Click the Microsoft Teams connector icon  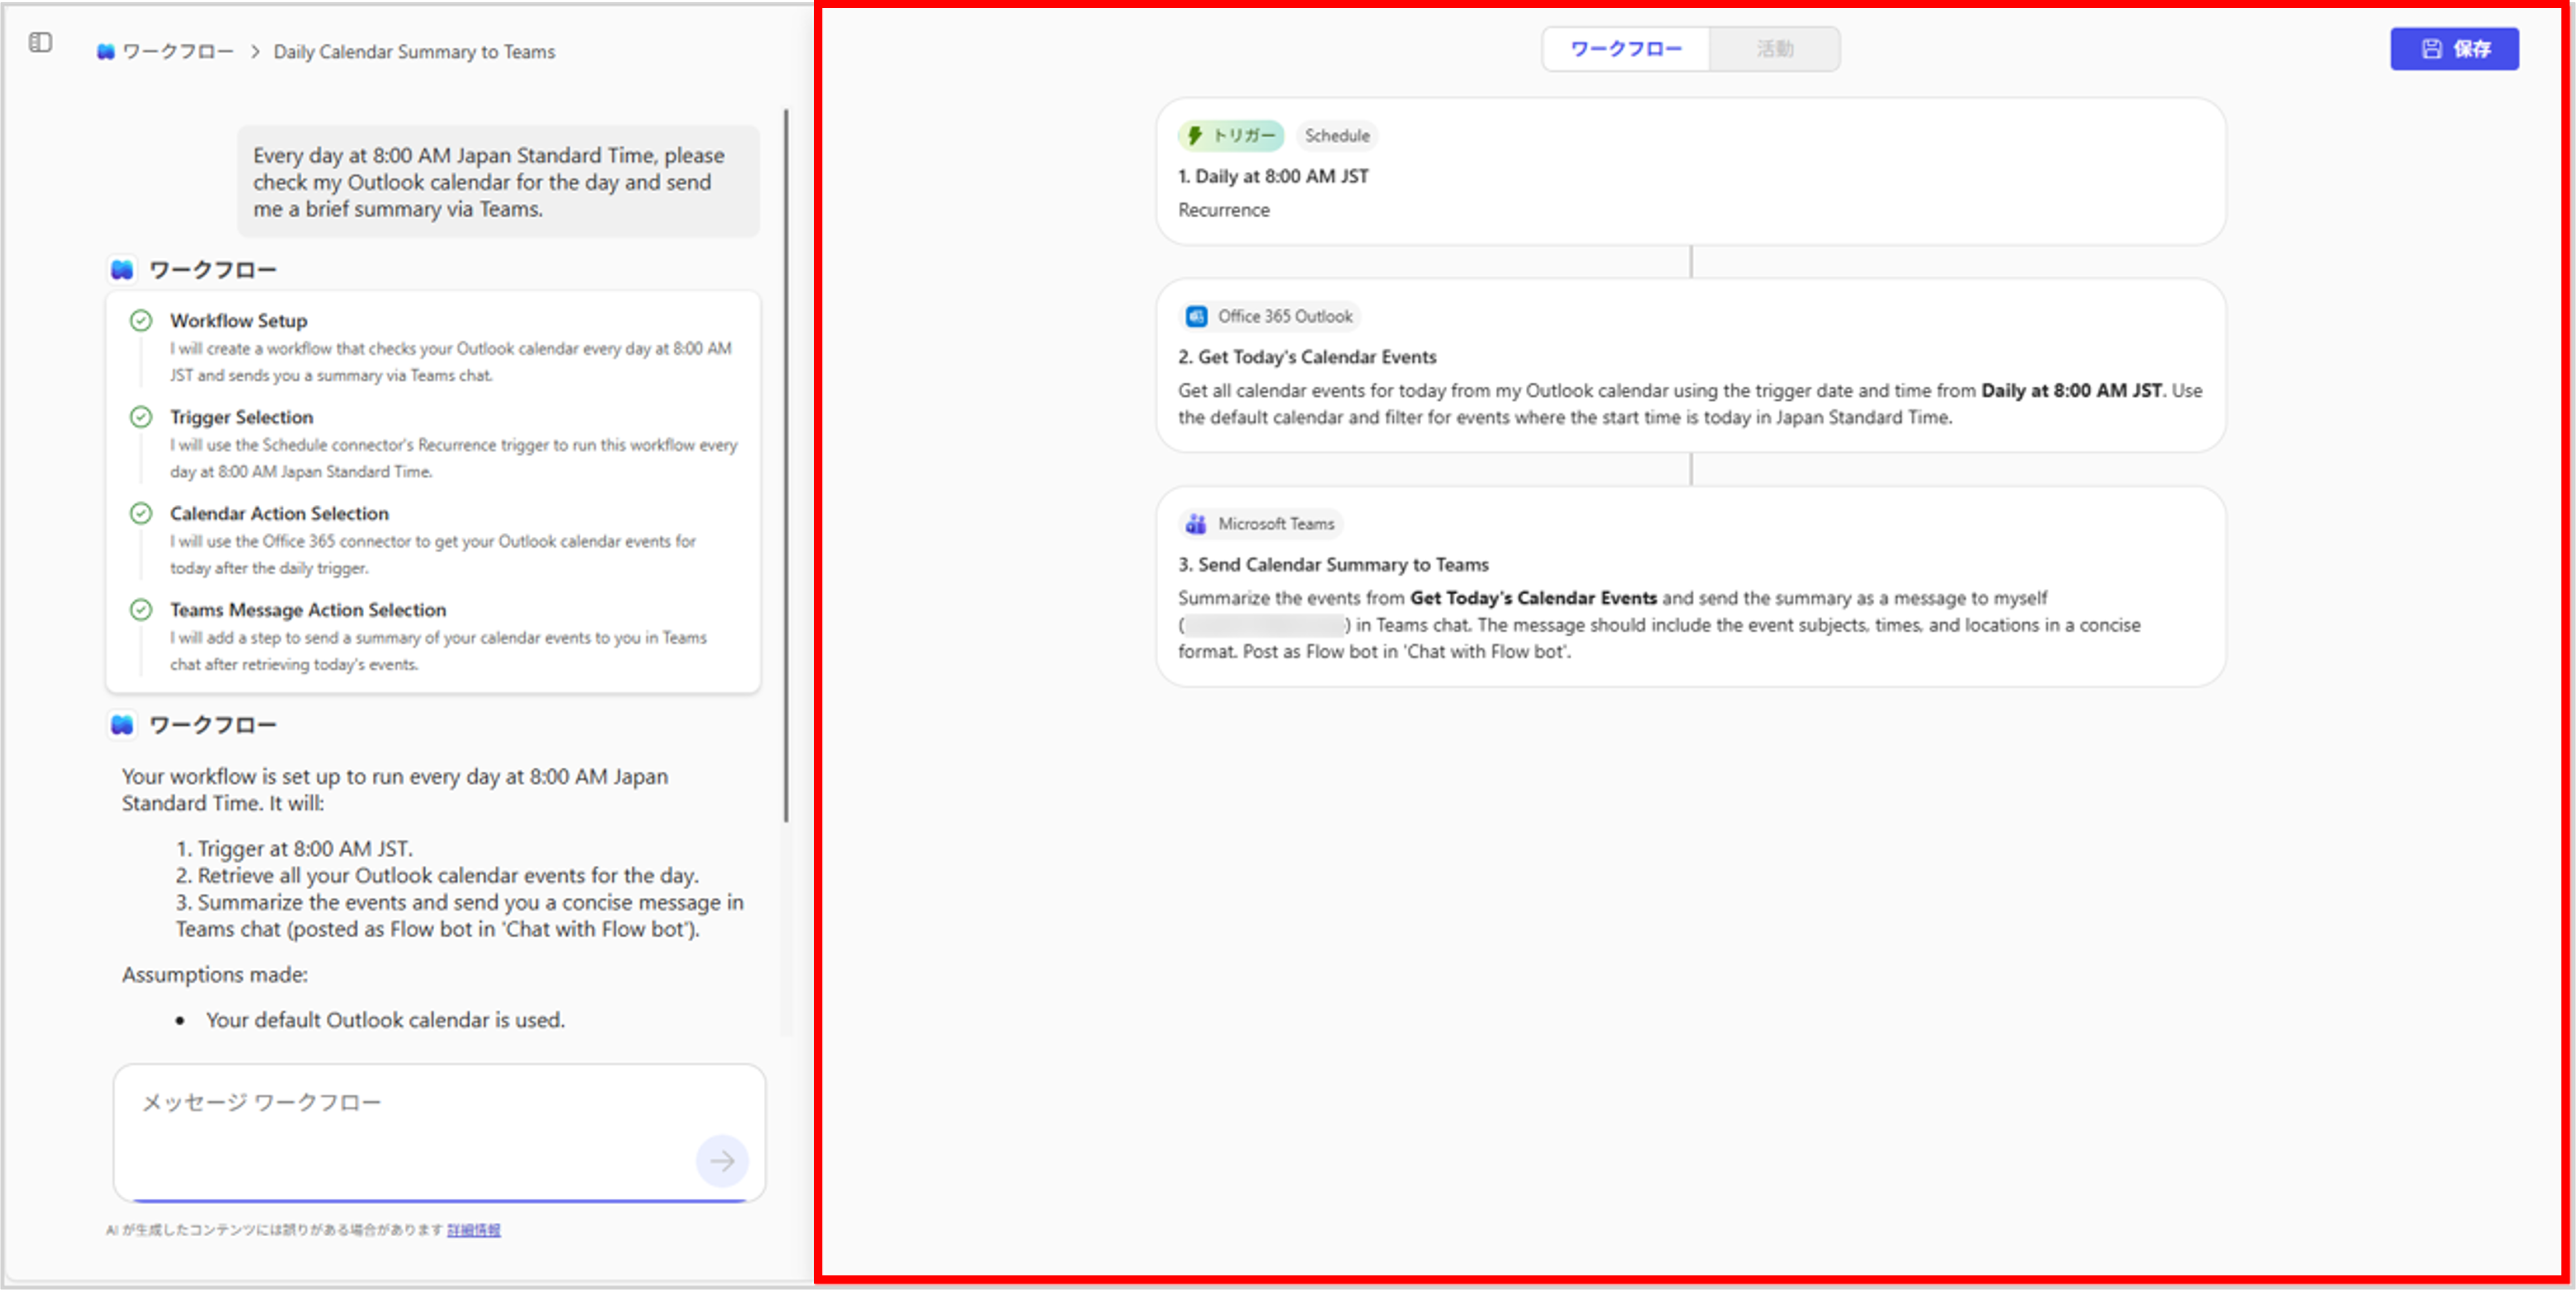click(x=1195, y=524)
